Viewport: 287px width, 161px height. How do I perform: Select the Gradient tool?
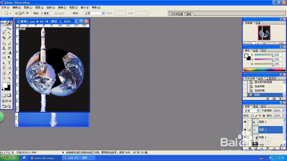9,53
